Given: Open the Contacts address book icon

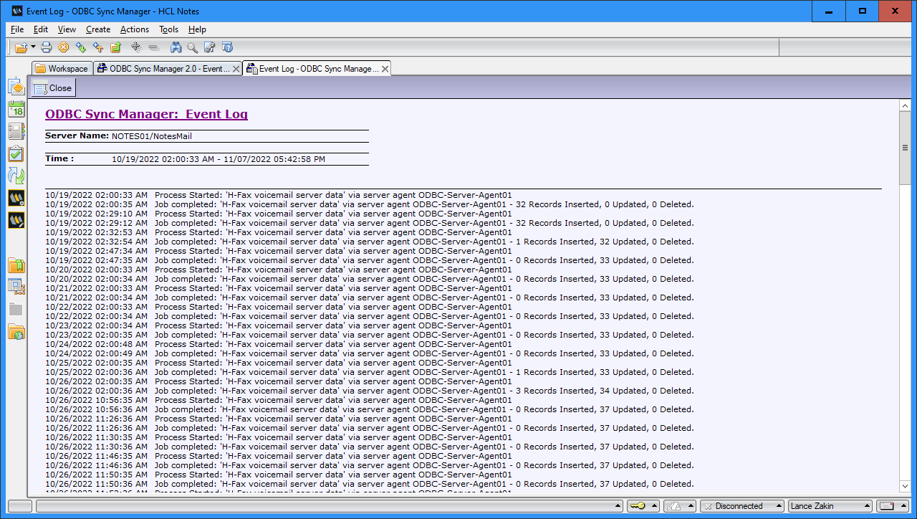Looking at the screenshot, I should 16,132.
